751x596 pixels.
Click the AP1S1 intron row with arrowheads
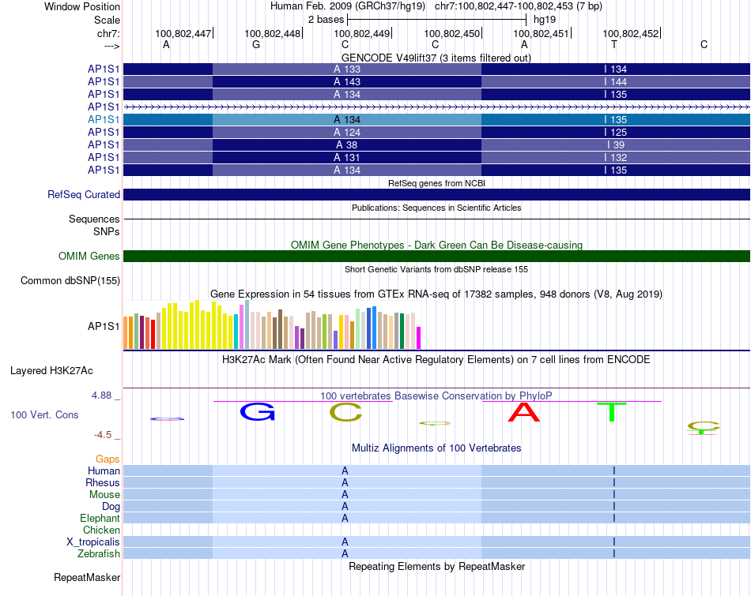(436, 107)
